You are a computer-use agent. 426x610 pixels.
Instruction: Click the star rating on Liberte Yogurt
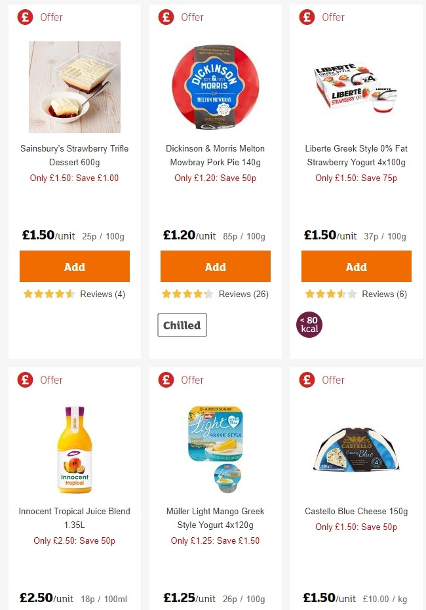[x=322, y=294]
